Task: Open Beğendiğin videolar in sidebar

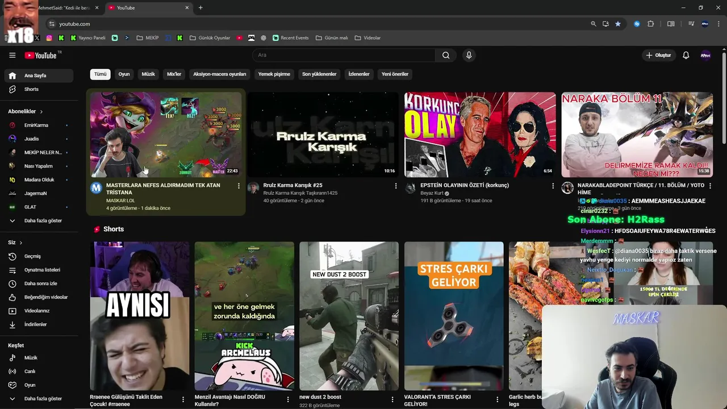Action: [37, 297]
